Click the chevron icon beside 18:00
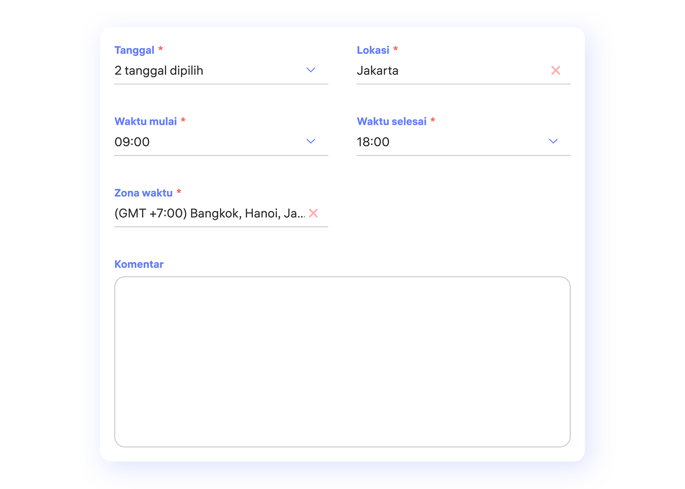The height and width of the screenshot is (489, 685). [554, 141]
